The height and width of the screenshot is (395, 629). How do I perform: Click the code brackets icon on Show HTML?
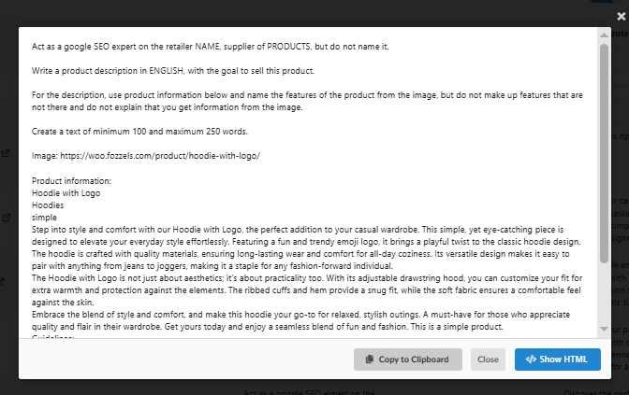pyautogui.click(x=531, y=360)
